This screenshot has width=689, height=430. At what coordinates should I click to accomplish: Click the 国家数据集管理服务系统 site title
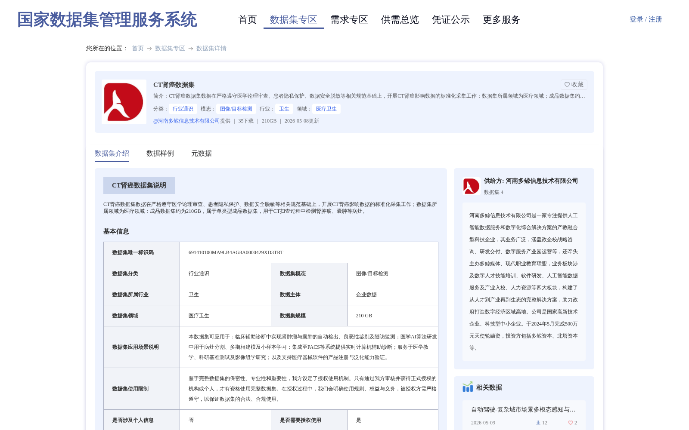pos(107,20)
